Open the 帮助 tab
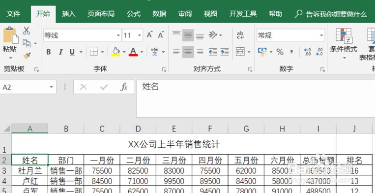The height and width of the screenshot is (193, 375). pos(275,14)
